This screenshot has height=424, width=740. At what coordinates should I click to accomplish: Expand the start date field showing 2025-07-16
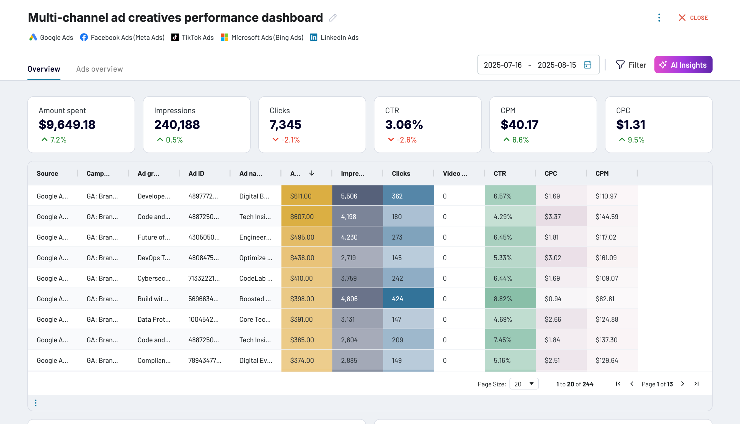(502, 65)
